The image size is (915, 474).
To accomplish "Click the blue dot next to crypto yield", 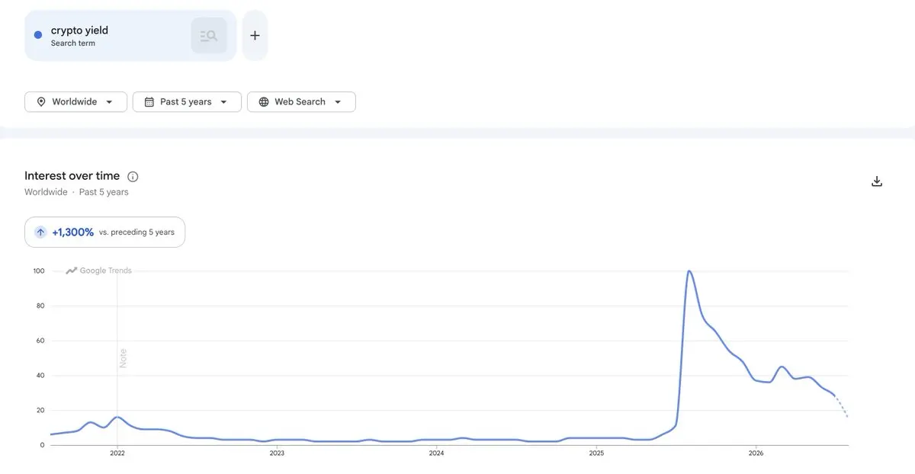I will pyautogui.click(x=38, y=35).
